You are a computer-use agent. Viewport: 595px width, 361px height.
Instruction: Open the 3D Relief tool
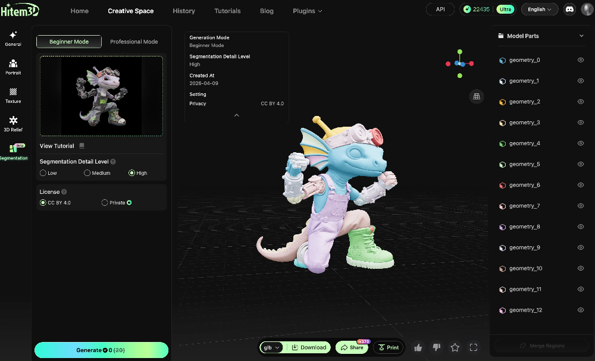(12, 124)
